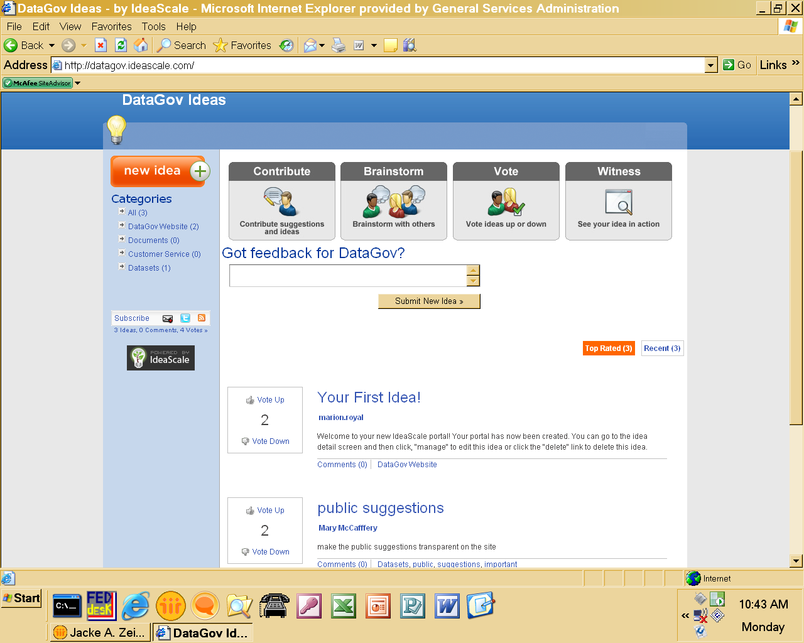Expand hidden system tray icons
Viewport: 804px width, 643px height.
pos(685,616)
